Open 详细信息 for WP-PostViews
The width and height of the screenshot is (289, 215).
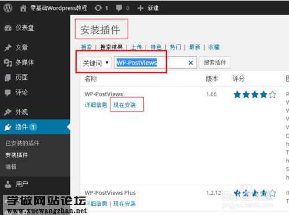pos(96,105)
